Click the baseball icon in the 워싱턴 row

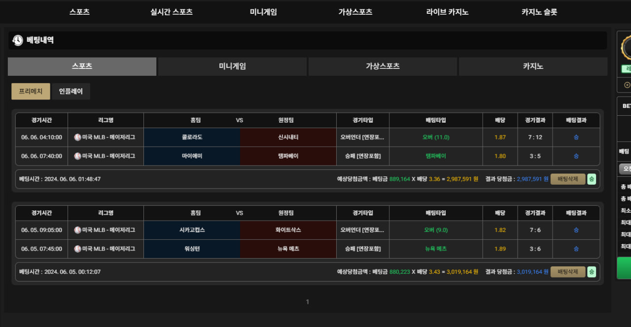77,249
